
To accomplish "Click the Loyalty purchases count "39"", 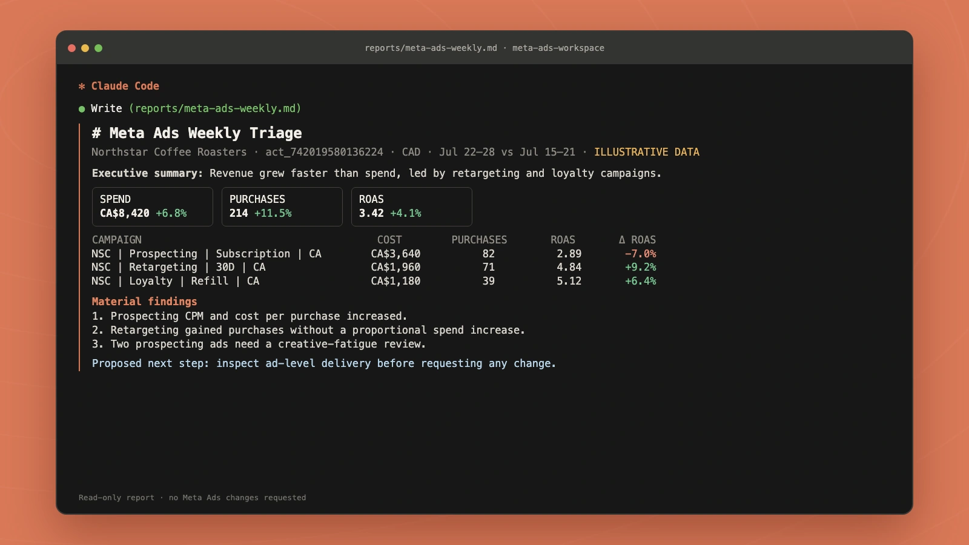I will click(x=489, y=281).
